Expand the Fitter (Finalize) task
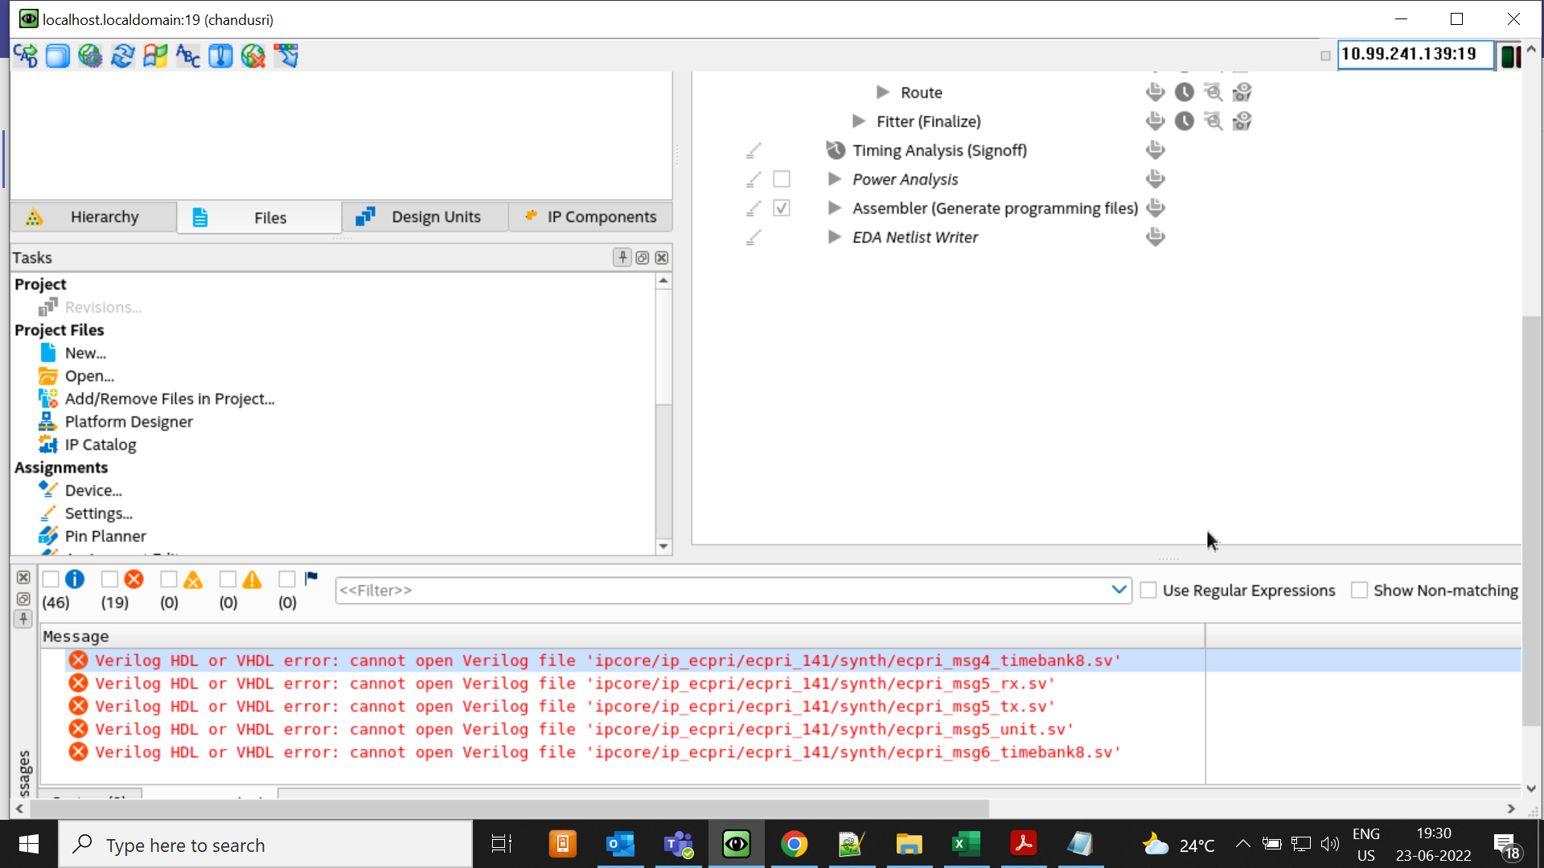The width and height of the screenshot is (1544, 868). 859,121
